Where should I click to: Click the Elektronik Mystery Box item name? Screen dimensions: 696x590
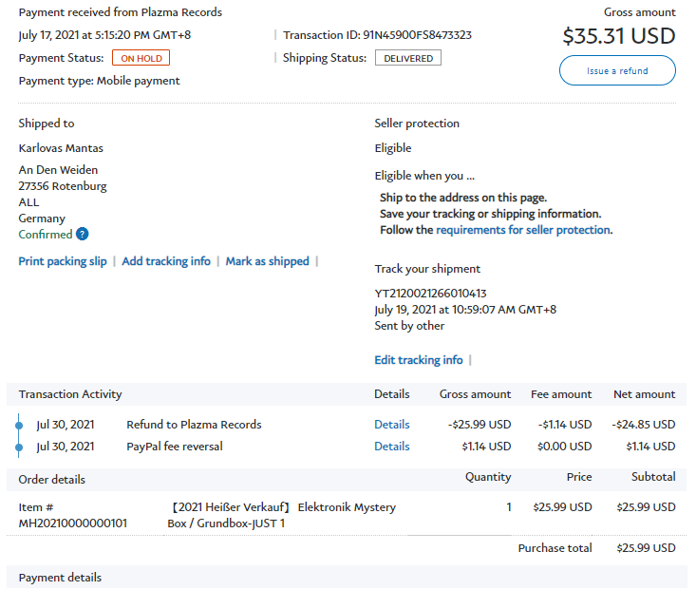click(282, 515)
